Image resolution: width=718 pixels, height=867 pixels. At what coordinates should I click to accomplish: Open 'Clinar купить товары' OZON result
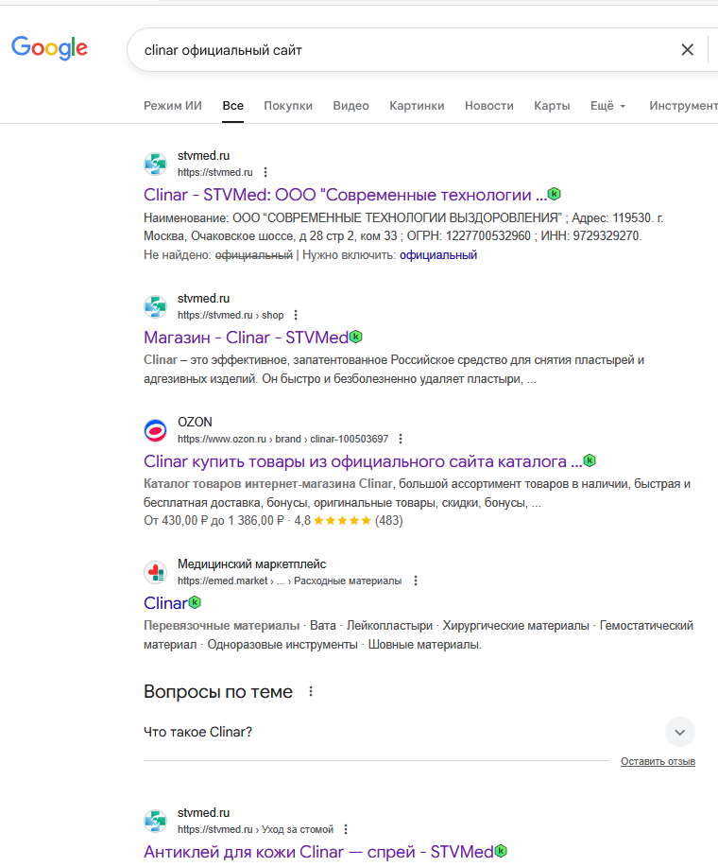point(362,461)
